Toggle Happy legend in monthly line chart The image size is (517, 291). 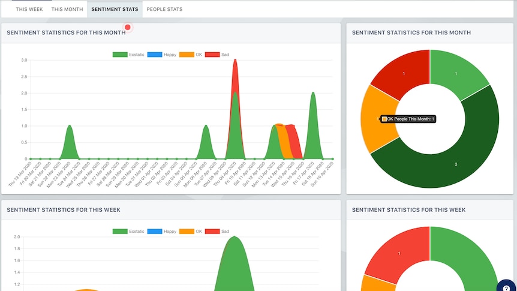click(x=161, y=55)
